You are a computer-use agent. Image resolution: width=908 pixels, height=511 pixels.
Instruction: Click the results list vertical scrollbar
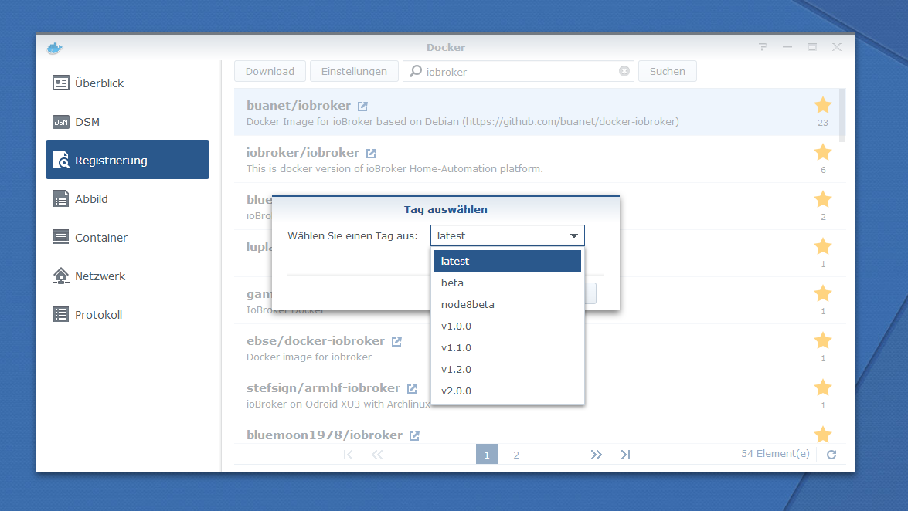(842, 114)
